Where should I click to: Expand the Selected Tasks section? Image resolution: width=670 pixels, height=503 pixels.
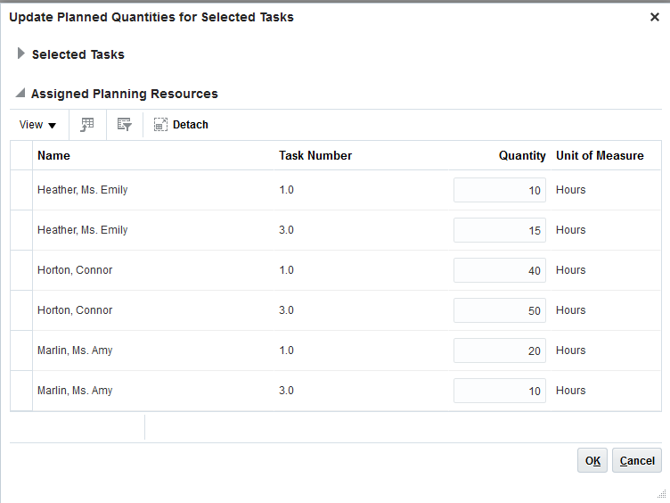click(21, 54)
